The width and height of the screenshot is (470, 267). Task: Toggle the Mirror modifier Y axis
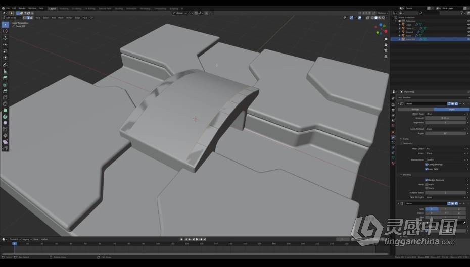point(445,209)
